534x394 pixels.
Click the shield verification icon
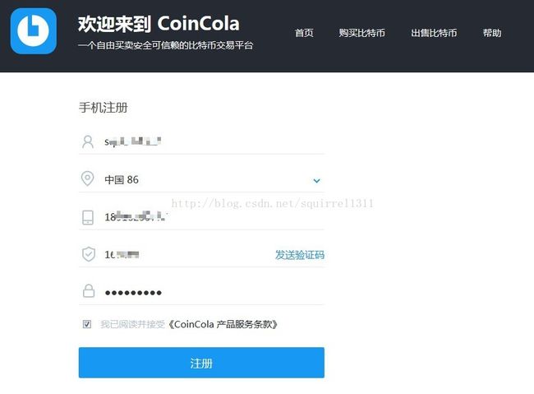(x=89, y=254)
